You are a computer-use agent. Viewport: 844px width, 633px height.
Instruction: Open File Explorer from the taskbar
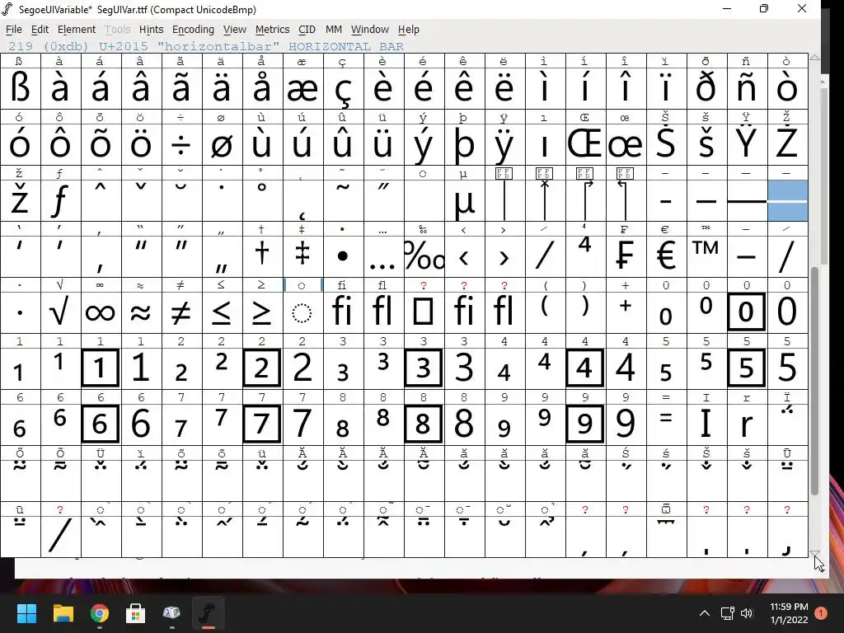pyautogui.click(x=63, y=613)
